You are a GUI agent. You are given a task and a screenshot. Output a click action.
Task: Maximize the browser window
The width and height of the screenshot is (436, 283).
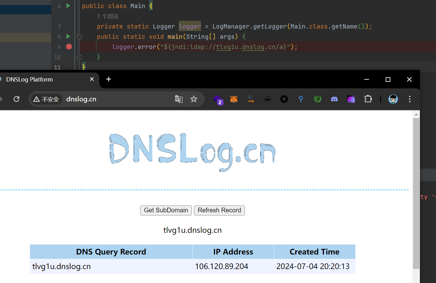tap(388, 79)
